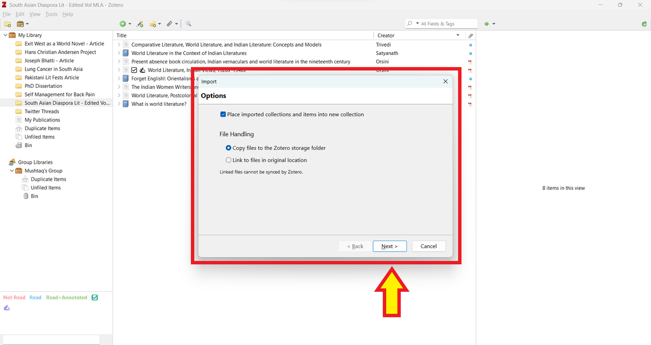Open the Creator column sort dropdown arrow

(458, 35)
